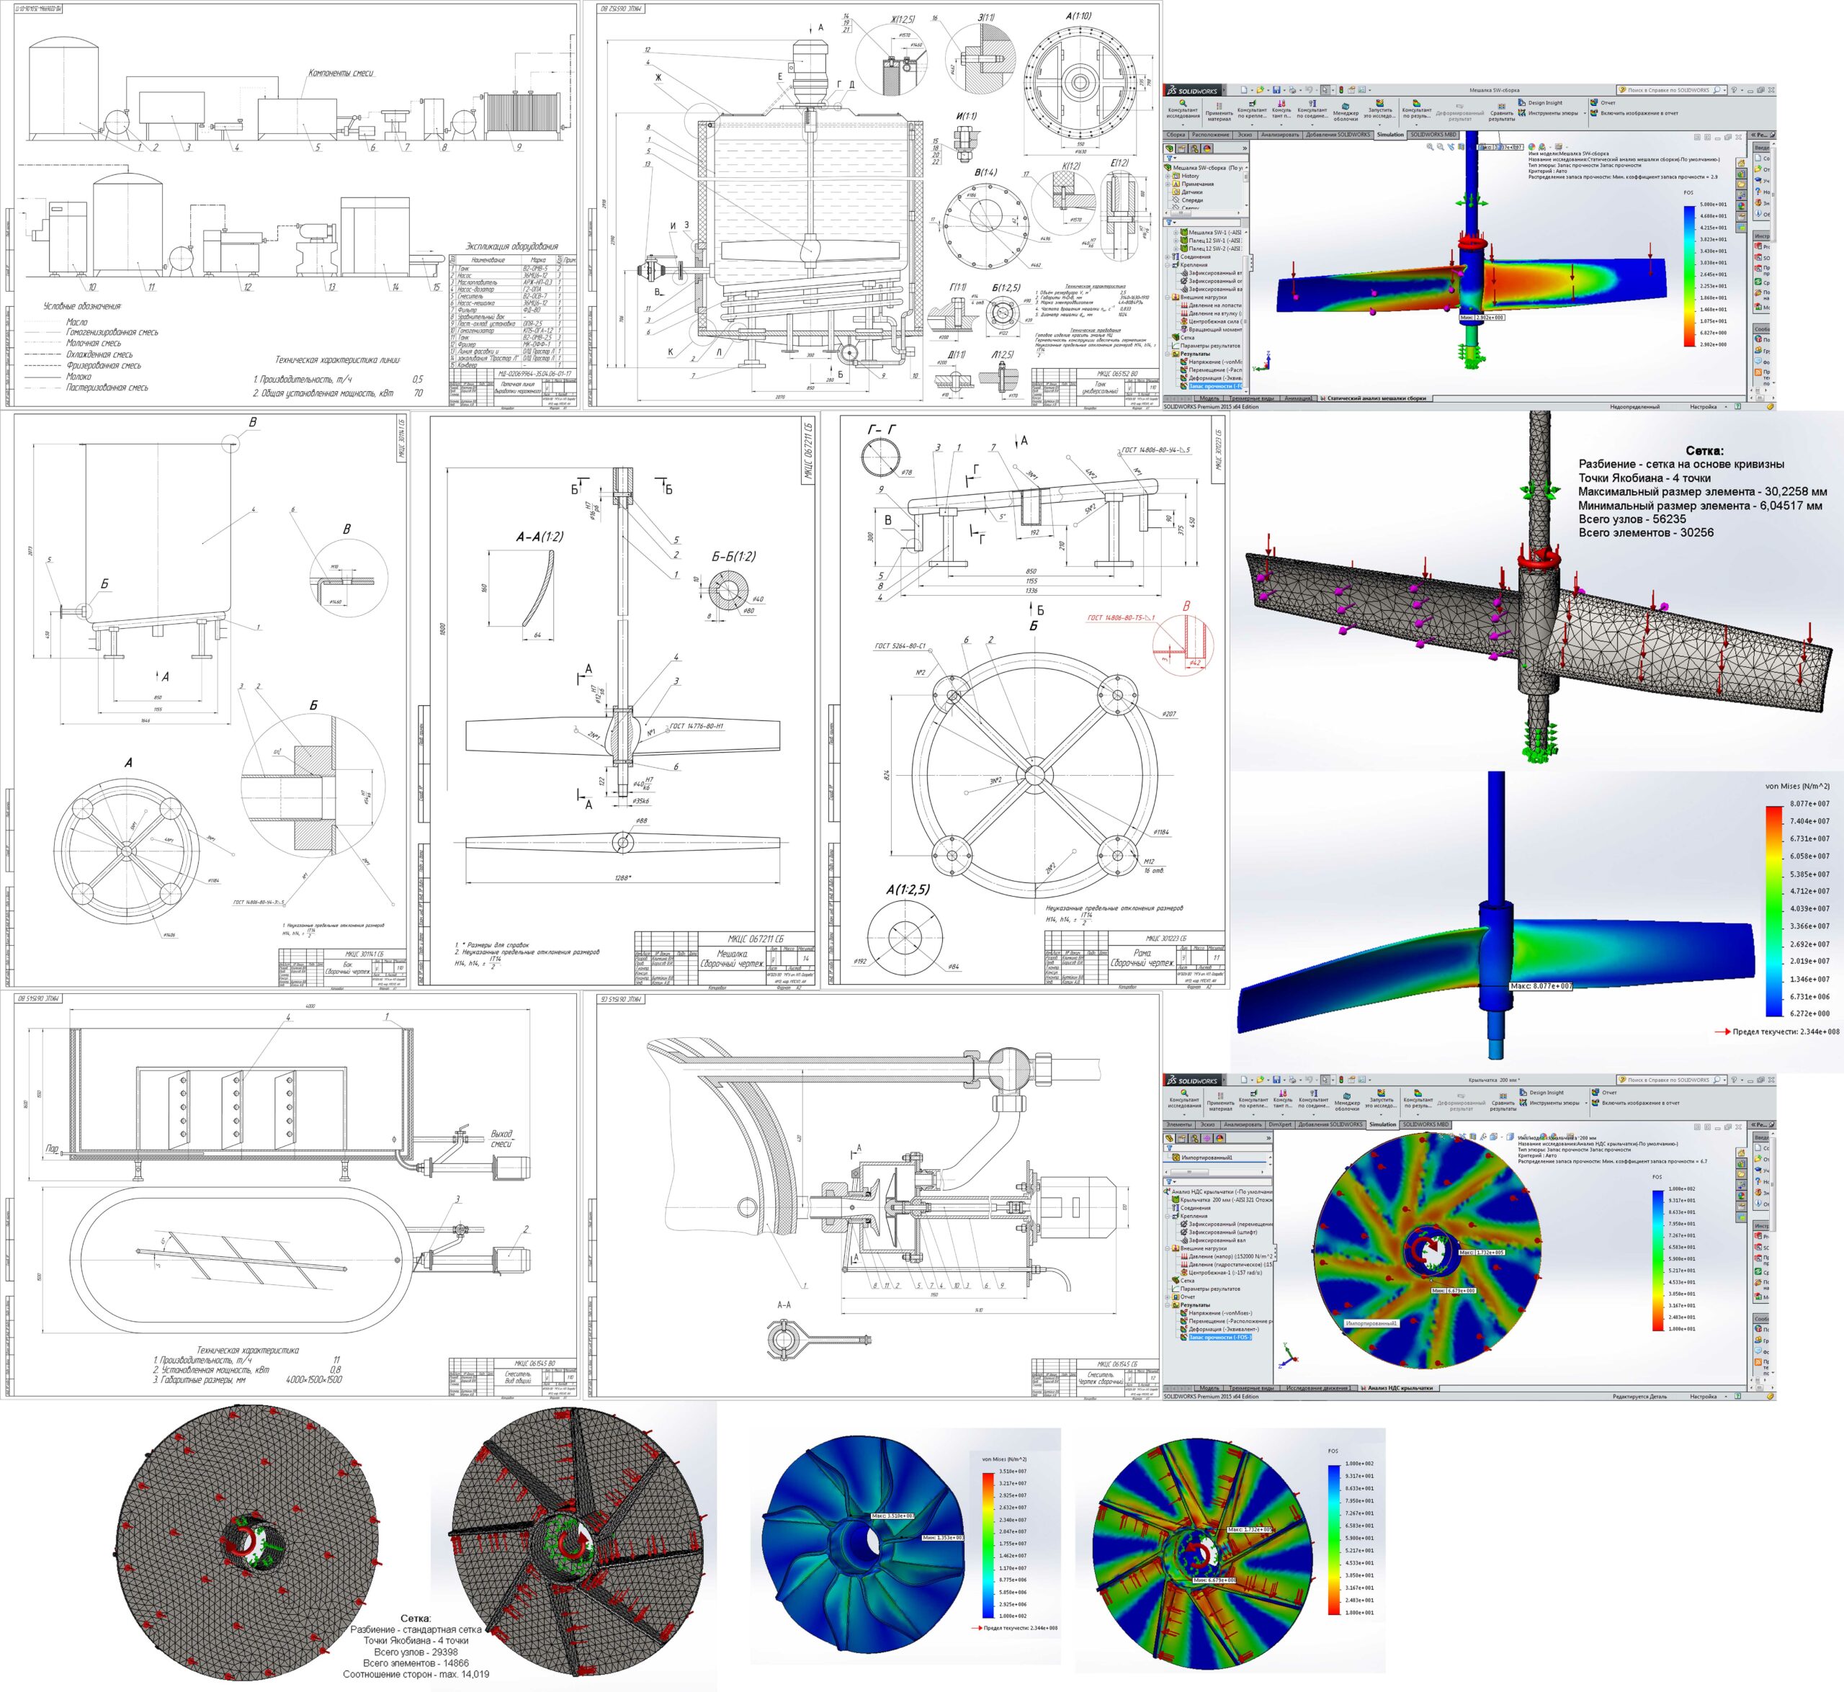Click FeatureManager tree tab icon in Мешалка SW-сборка window

coord(1170,148)
